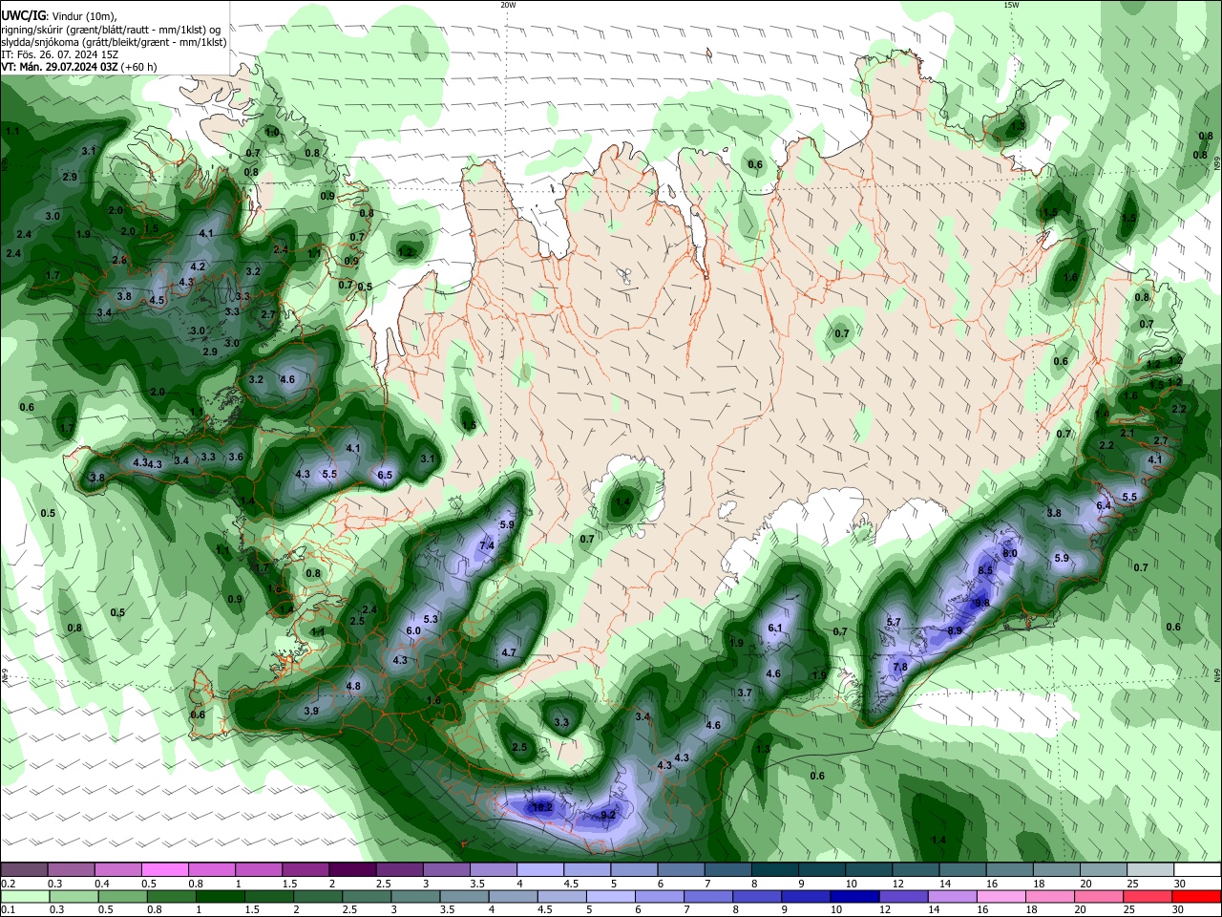Click the '25' label in the lower legend row
Image resolution: width=1222 pixels, height=917 pixels.
coord(1131,910)
